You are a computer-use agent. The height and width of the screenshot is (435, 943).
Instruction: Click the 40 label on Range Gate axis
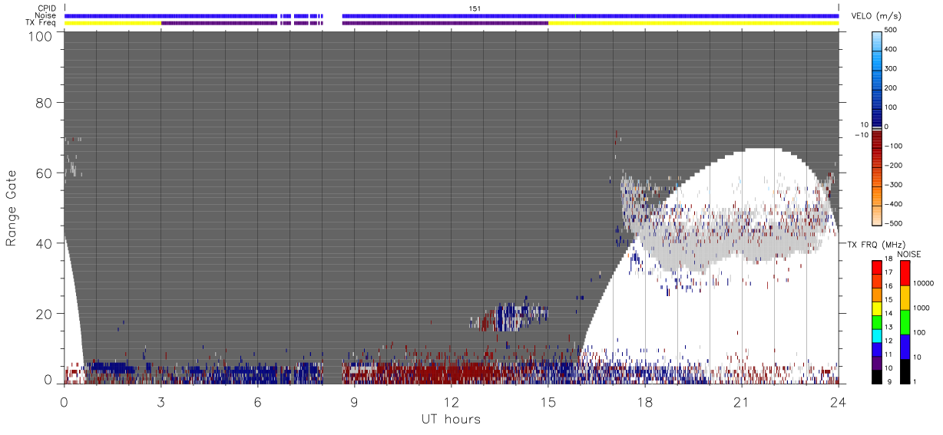coord(45,243)
